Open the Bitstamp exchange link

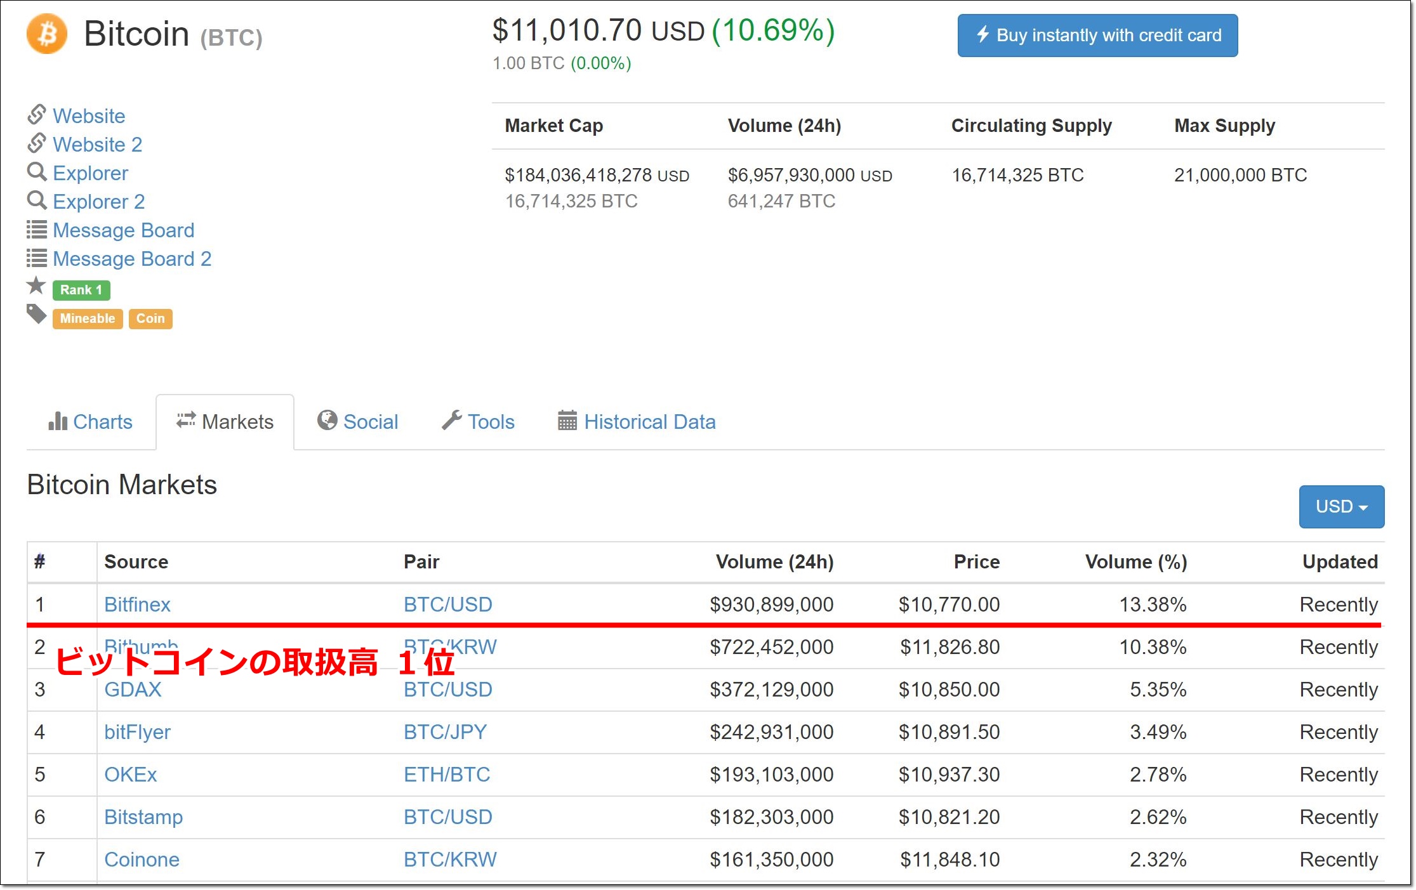coord(143,817)
